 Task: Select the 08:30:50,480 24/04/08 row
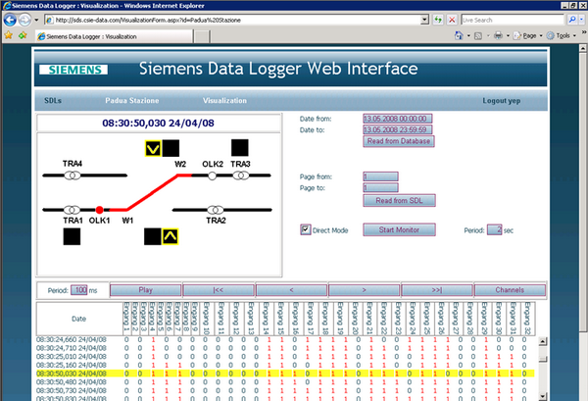point(285,381)
